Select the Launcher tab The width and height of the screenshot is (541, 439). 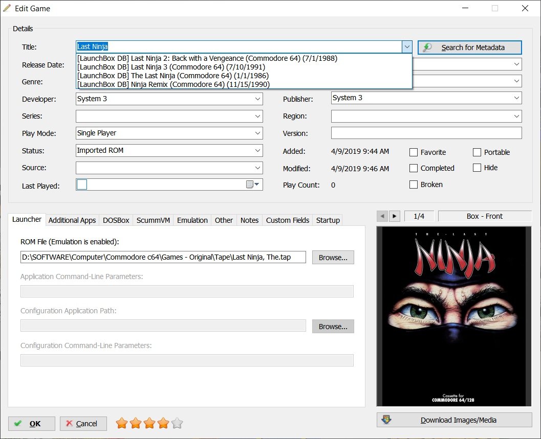[27, 220]
